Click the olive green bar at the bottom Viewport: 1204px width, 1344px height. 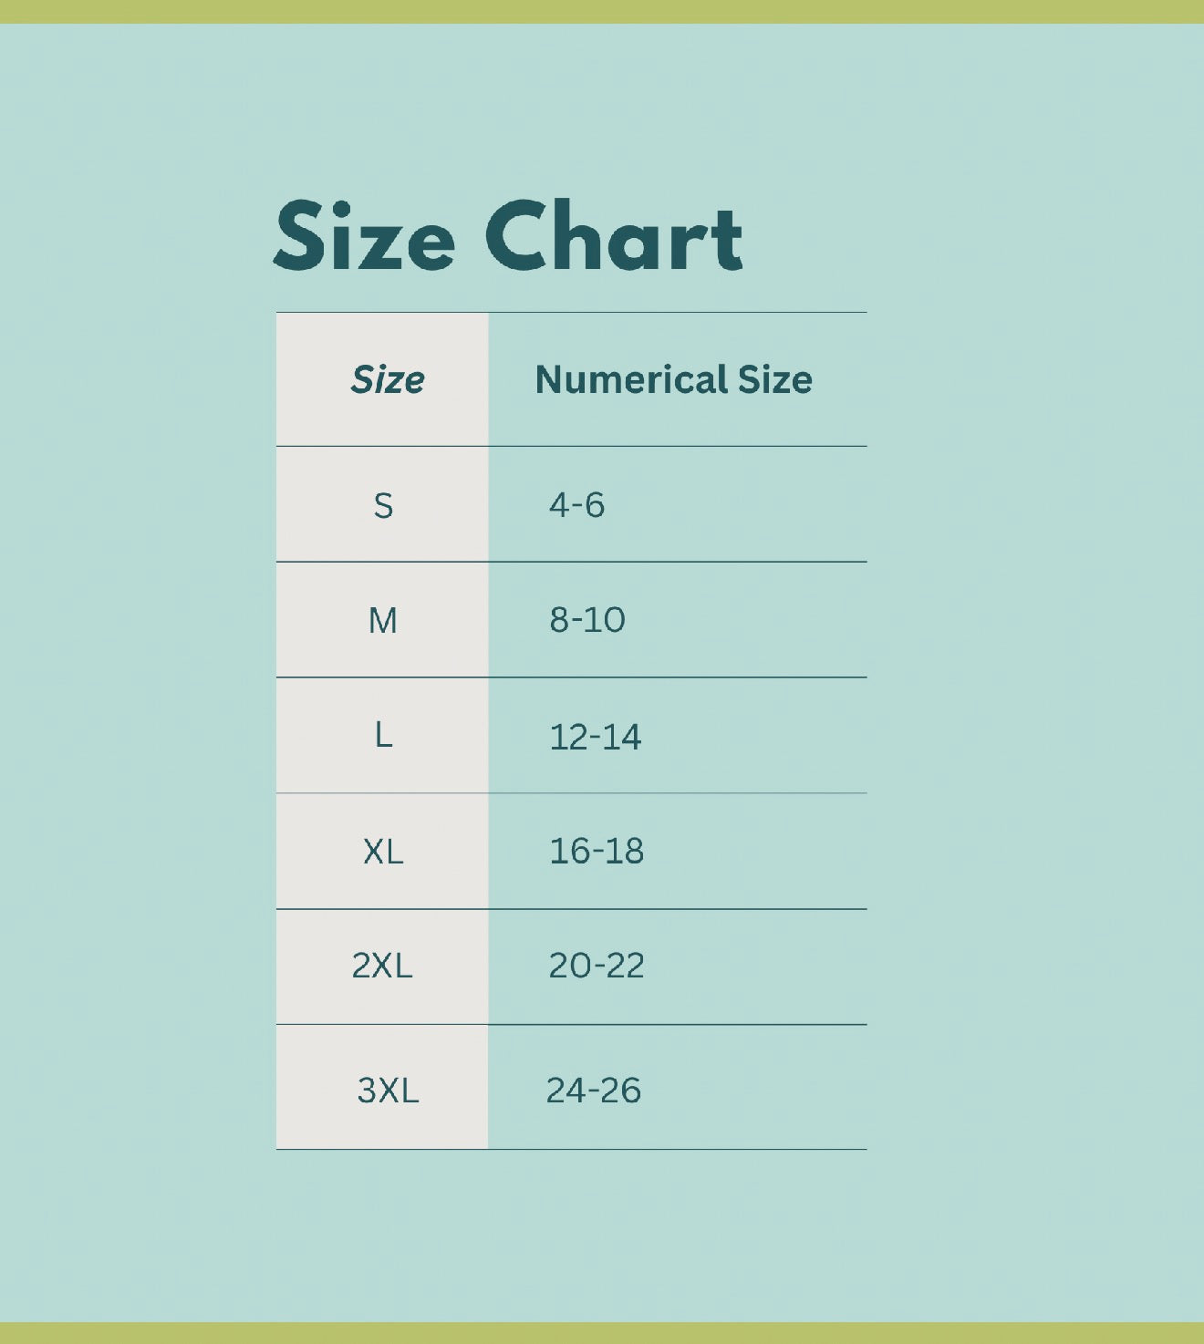click(x=602, y=1333)
